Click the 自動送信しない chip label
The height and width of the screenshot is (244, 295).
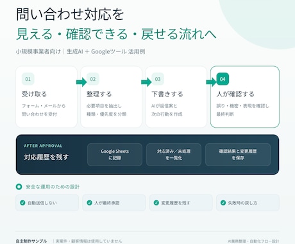(42, 203)
